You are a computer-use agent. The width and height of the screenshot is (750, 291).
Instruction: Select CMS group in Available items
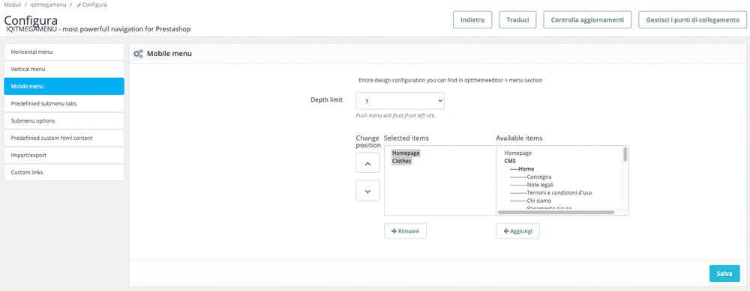(510, 162)
